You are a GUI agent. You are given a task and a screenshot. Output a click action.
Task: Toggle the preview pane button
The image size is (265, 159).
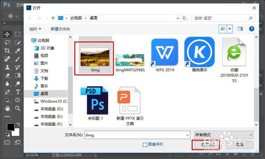[x=240, y=29]
